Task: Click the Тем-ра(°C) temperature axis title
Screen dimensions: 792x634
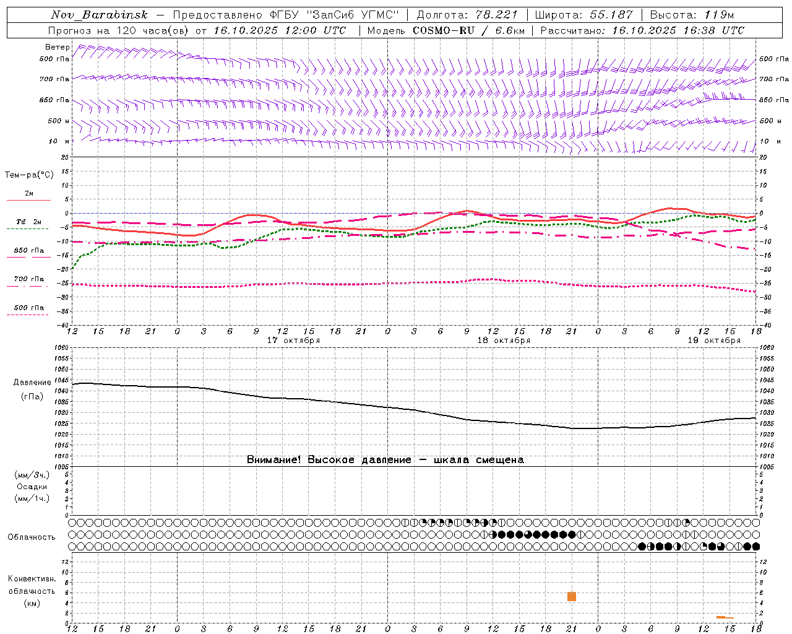Action: pos(29,175)
